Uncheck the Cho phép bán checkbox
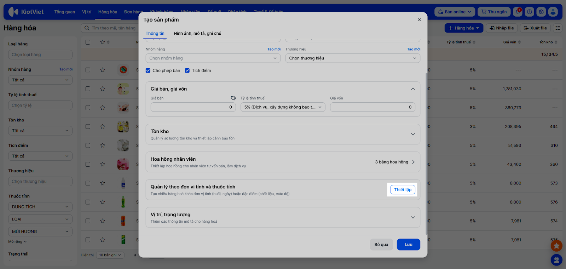Image resolution: width=566 pixels, height=269 pixels. pos(148,70)
